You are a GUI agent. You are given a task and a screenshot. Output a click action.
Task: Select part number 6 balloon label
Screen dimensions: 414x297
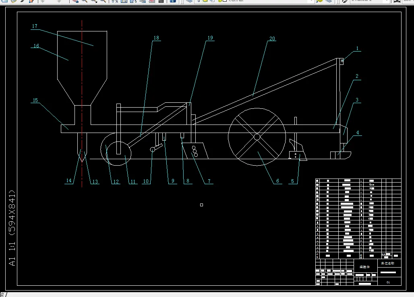tap(277, 181)
